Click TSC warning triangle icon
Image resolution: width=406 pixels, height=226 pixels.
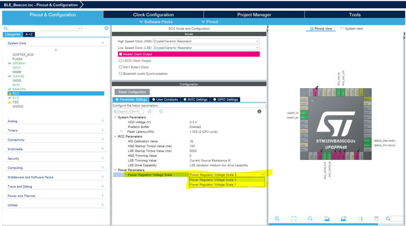(10, 102)
